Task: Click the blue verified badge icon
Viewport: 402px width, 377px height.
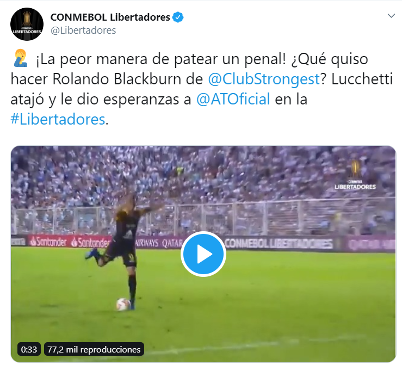Action: tap(178, 17)
